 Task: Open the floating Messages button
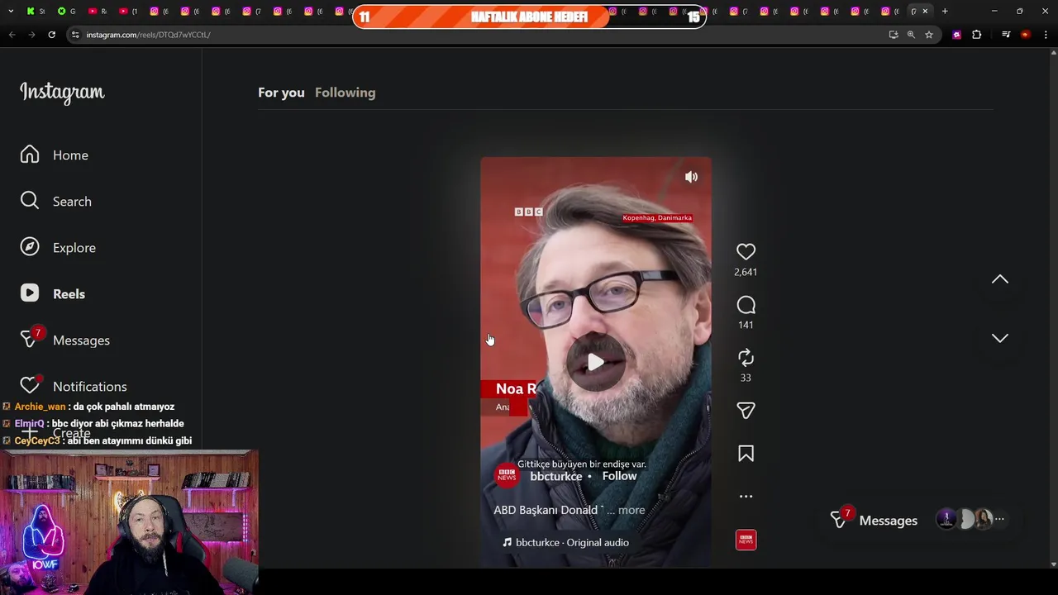click(x=874, y=520)
